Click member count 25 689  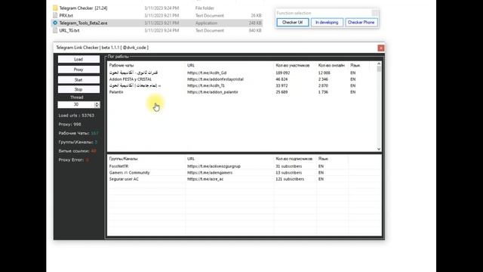coord(281,92)
